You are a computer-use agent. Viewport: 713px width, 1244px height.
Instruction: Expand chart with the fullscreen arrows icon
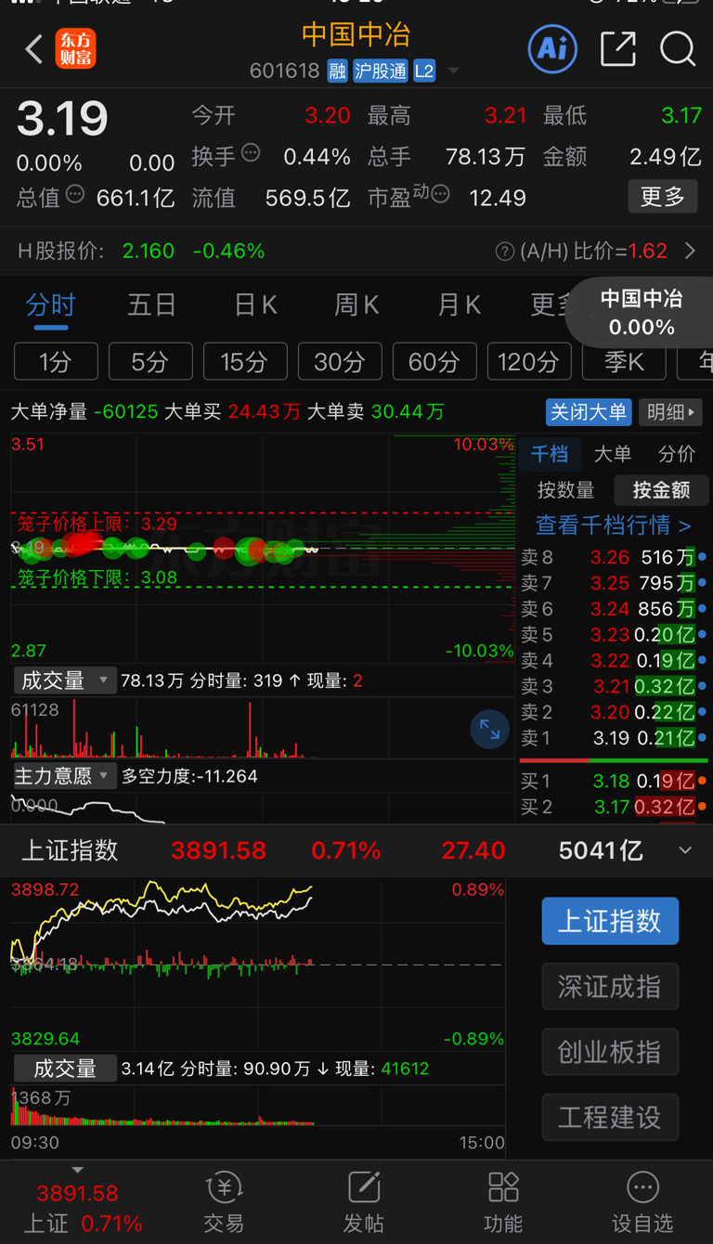tap(489, 731)
